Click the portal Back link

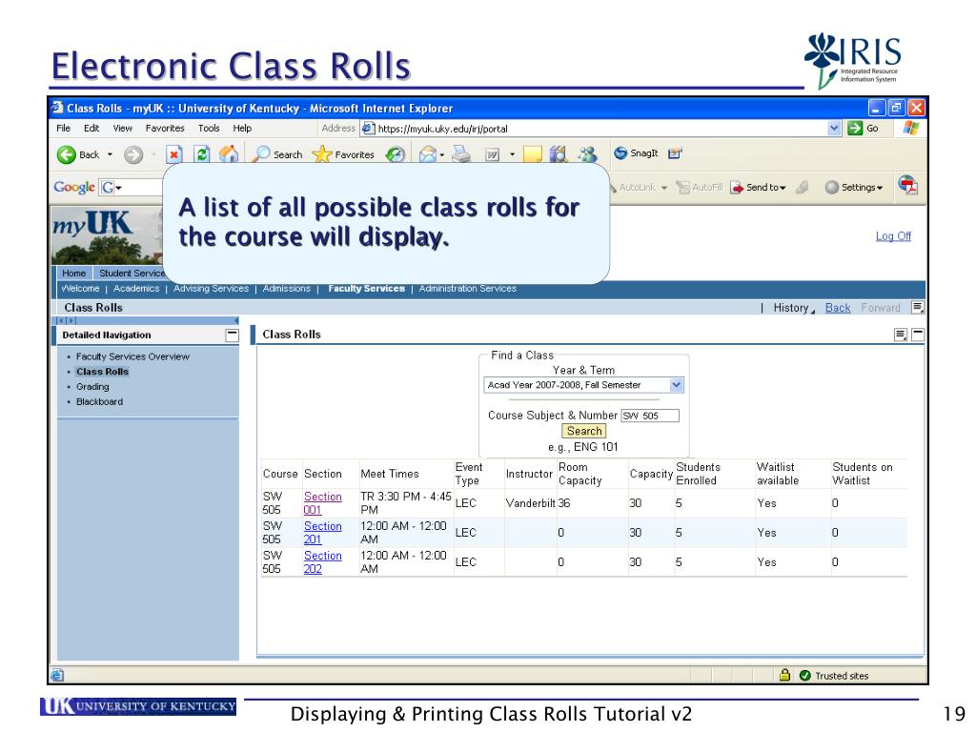tap(838, 308)
